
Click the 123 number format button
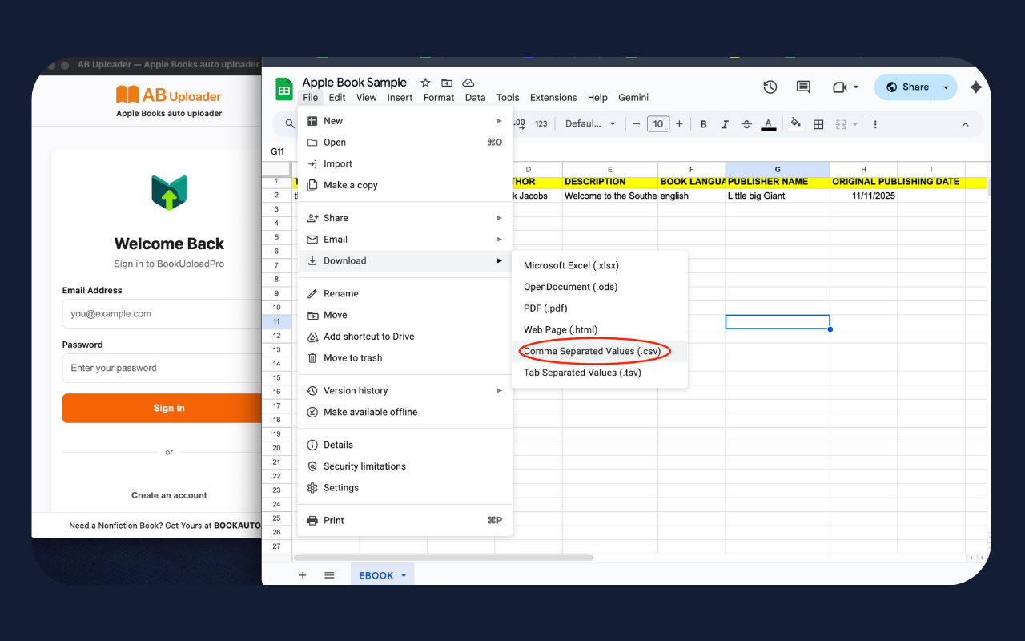tap(541, 124)
